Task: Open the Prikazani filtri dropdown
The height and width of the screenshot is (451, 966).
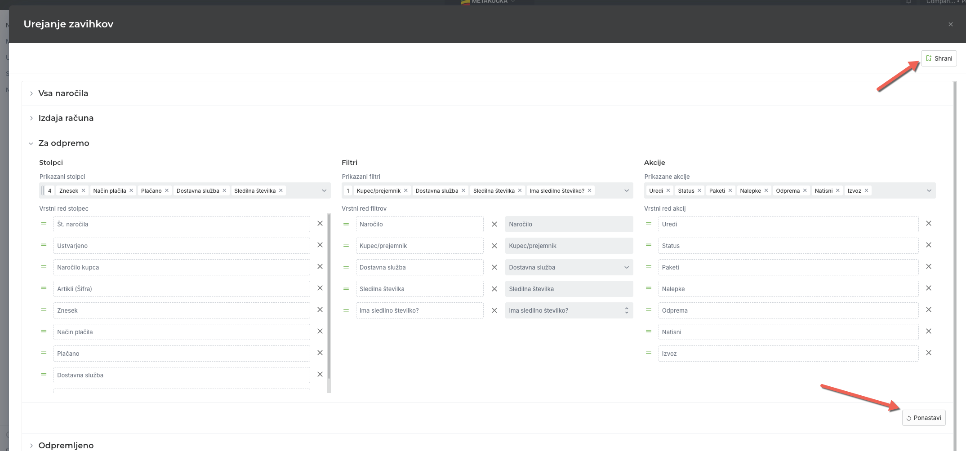Action: pyautogui.click(x=626, y=190)
